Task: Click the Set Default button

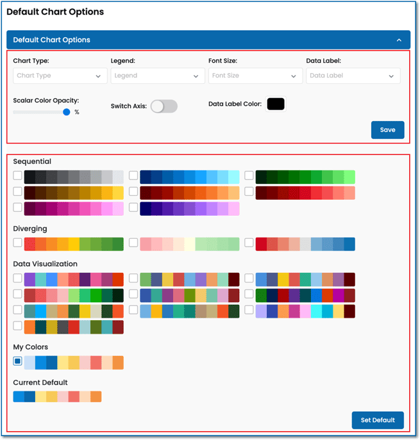Action: point(378,420)
